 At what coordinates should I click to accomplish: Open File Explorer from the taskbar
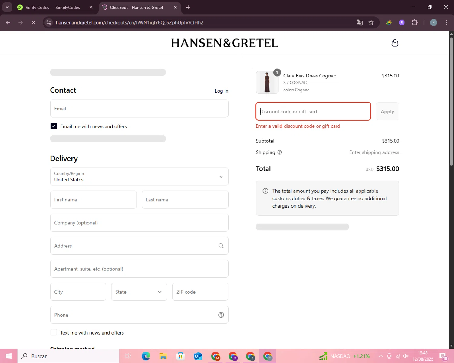pos(163,356)
